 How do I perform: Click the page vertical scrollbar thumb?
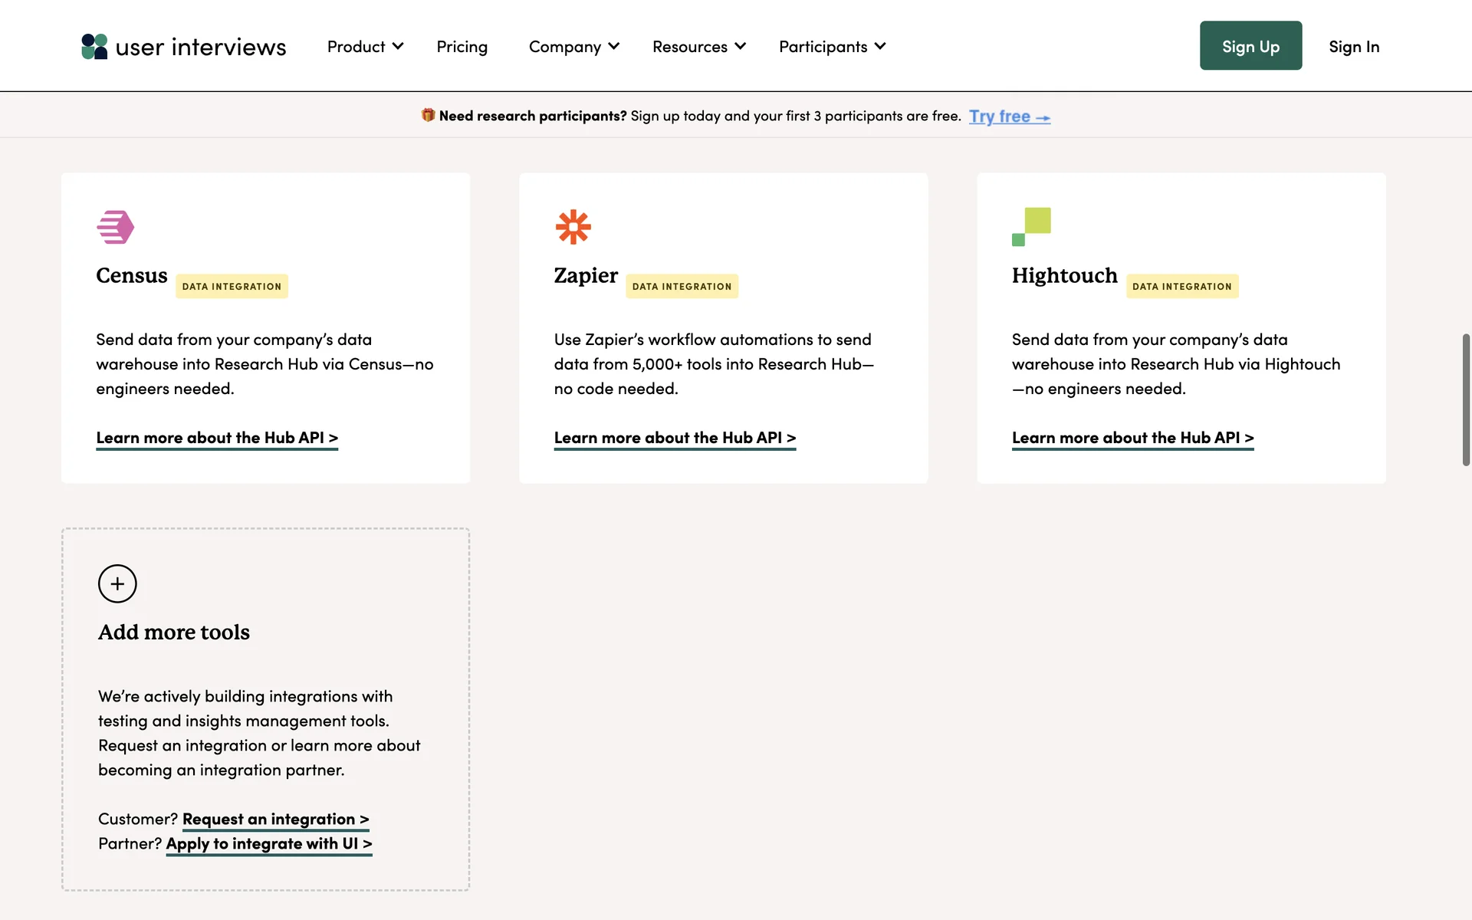1466,399
